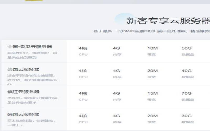The image size is (210, 131).
Task: Click the 适合于跨境电商店铺管理 description text
Action: (x=32, y=80)
